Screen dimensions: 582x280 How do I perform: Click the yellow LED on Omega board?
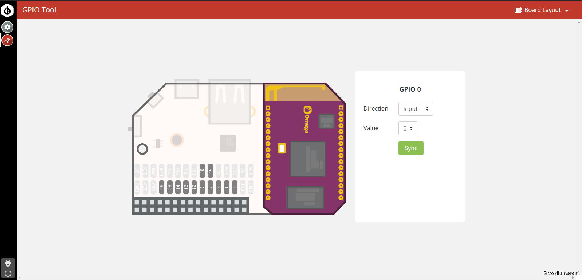(x=282, y=148)
